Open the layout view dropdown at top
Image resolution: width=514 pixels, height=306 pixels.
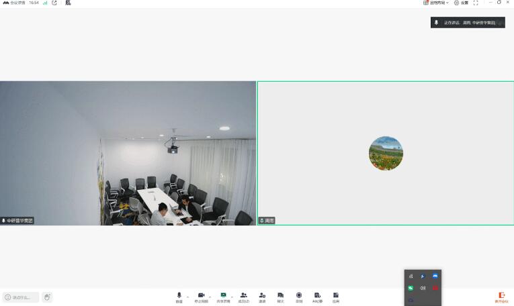pos(436,3)
